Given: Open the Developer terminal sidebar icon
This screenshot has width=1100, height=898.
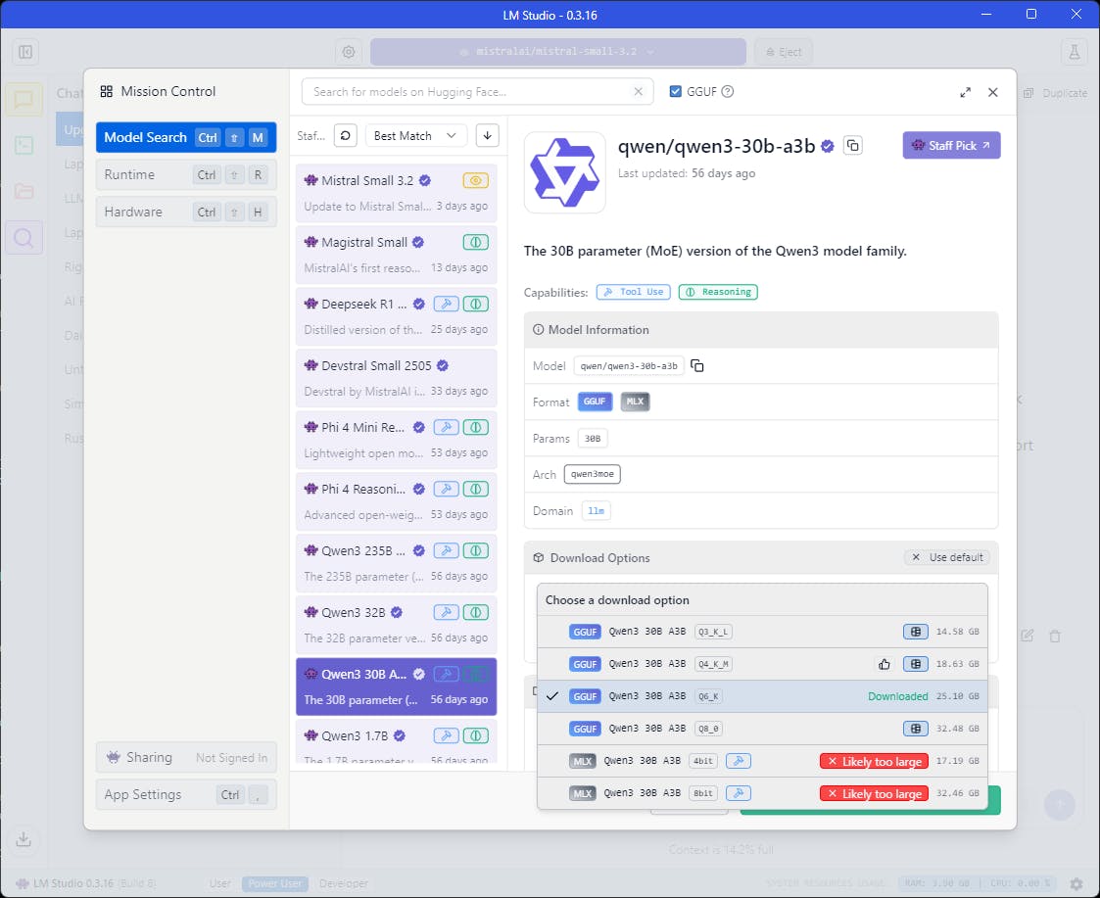Looking at the screenshot, I should pos(24,145).
